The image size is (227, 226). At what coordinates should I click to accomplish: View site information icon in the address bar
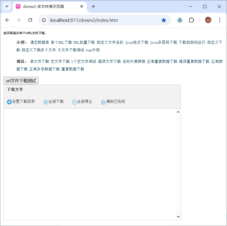point(44,20)
